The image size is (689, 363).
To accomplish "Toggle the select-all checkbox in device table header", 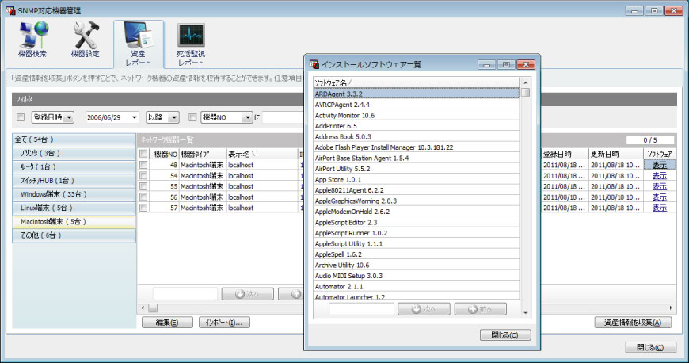I will 143,154.
